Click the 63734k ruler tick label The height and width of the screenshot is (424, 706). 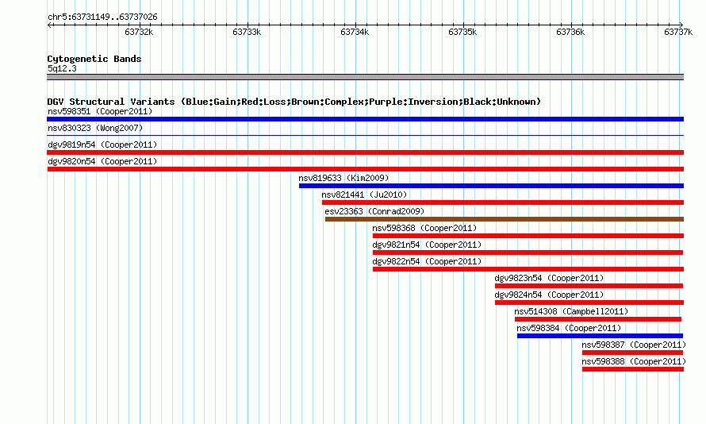(355, 32)
